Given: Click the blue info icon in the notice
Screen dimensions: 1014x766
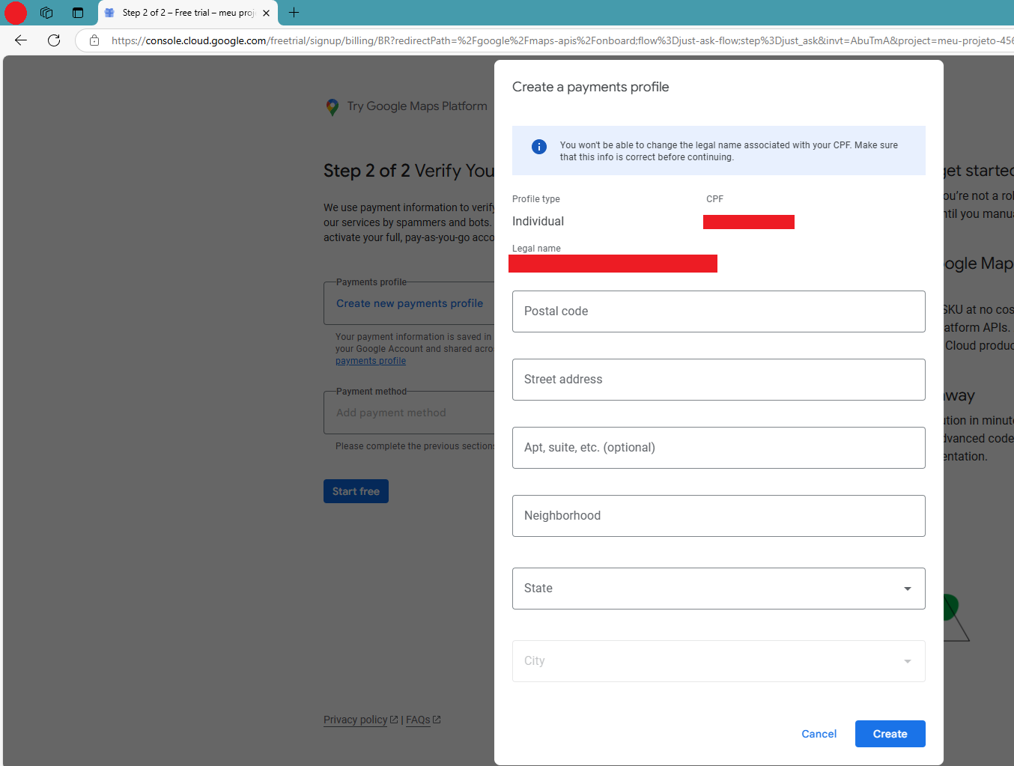Looking at the screenshot, I should pos(538,147).
